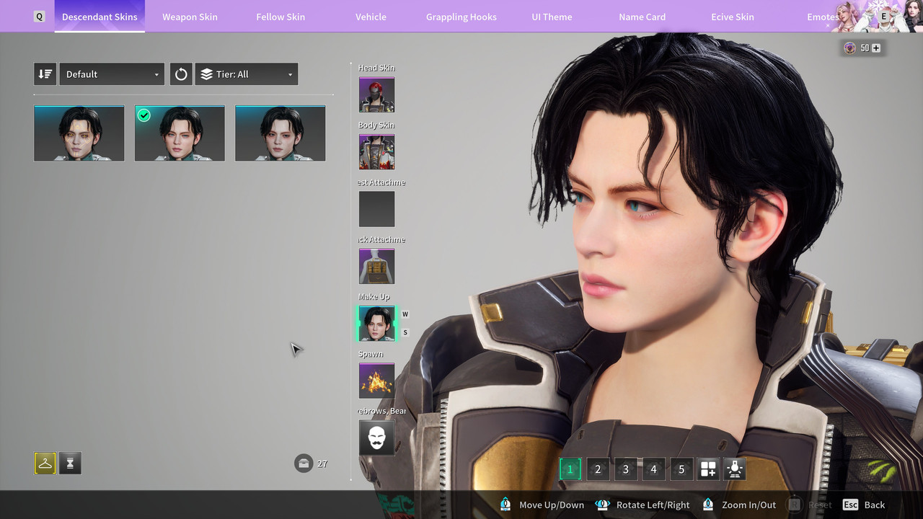Open the Spawn effect slot icon
The height and width of the screenshot is (519, 923).
376,381
